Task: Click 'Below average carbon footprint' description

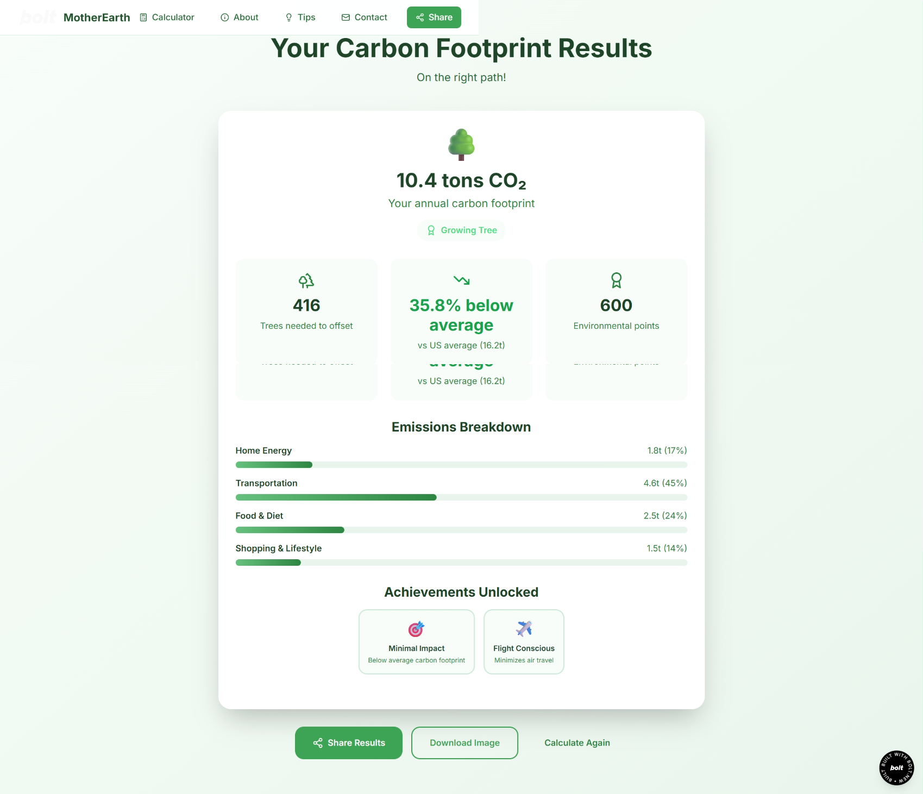Action: click(x=417, y=660)
